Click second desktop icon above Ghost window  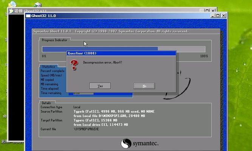38,5
